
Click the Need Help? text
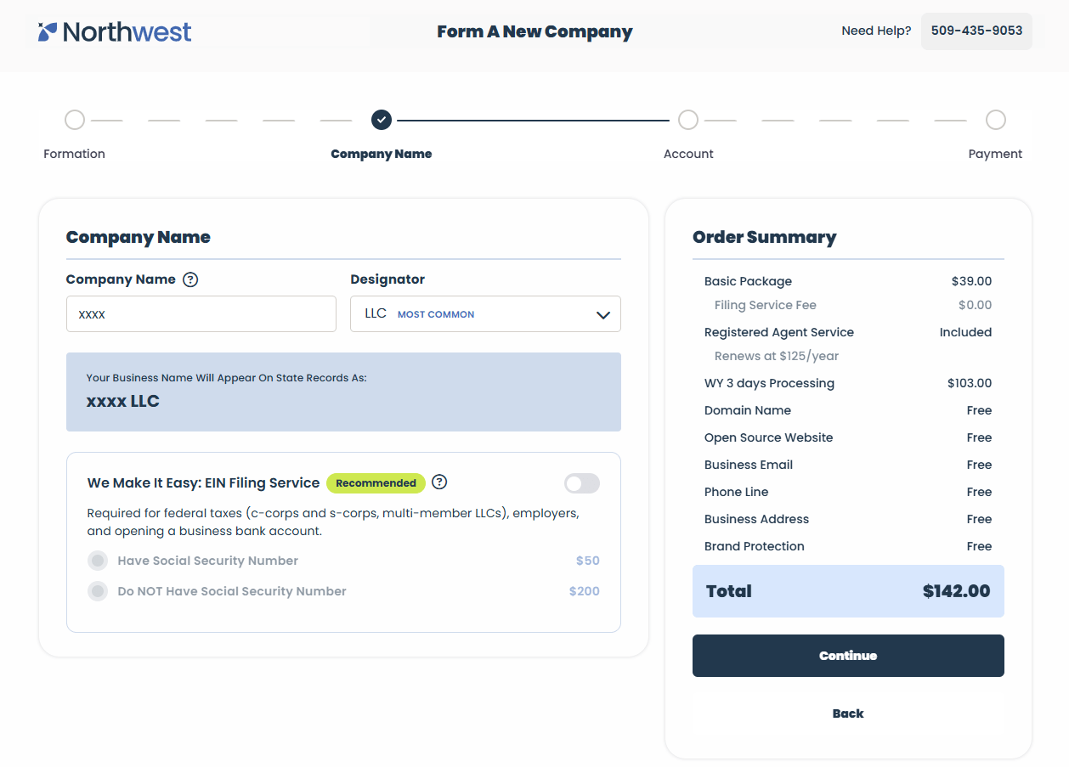pos(876,31)
